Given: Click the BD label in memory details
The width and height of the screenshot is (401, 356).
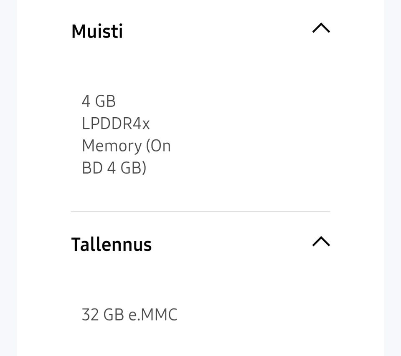Looking at the screenshot, I should point(92,168).
